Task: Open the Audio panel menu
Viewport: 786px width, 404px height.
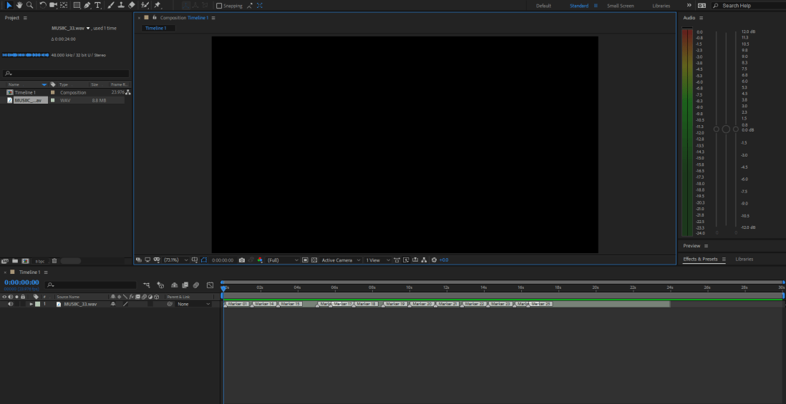Action: (x=701, y=18)
